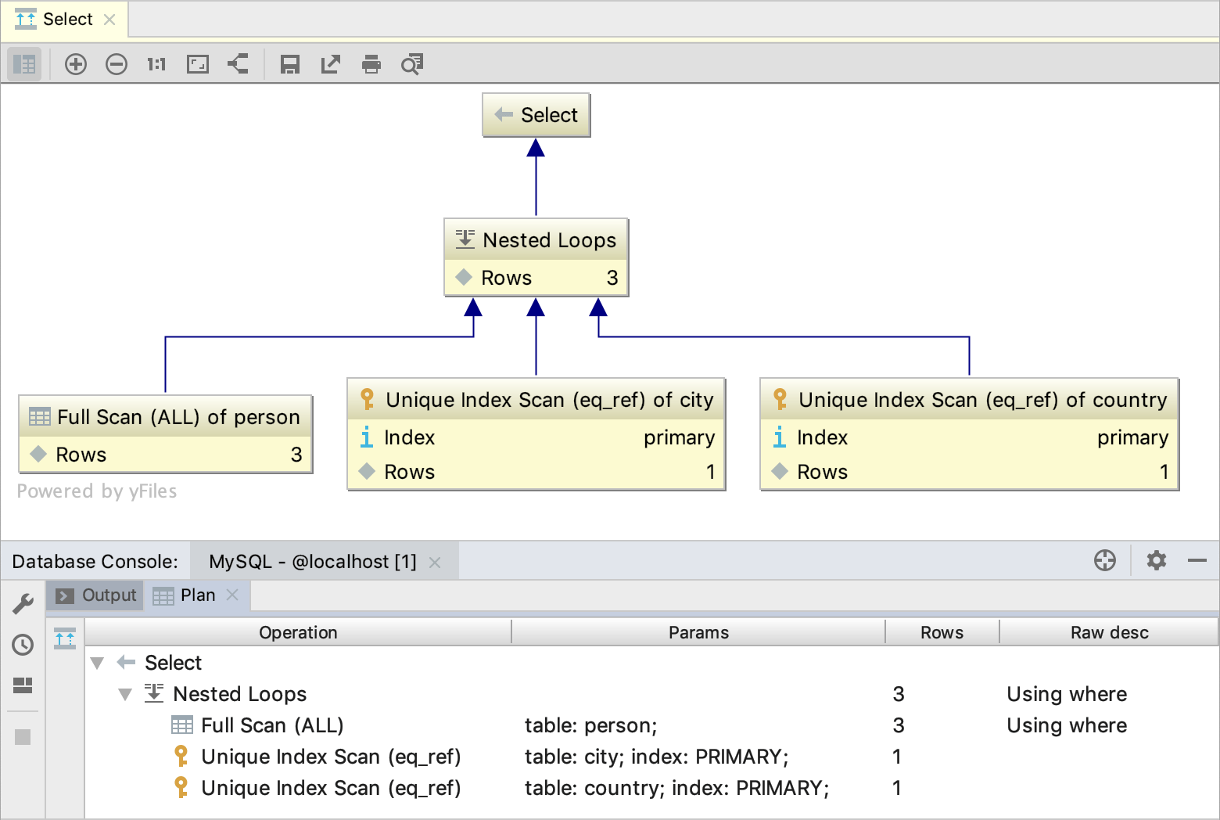Close the Plan tab
Viewport: 1220px width, 820px height.
pos(232,595)
